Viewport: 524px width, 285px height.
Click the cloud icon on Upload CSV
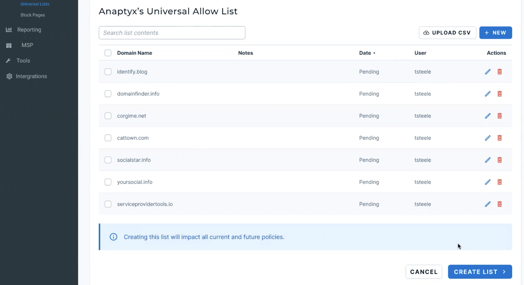tap(426, 33)
